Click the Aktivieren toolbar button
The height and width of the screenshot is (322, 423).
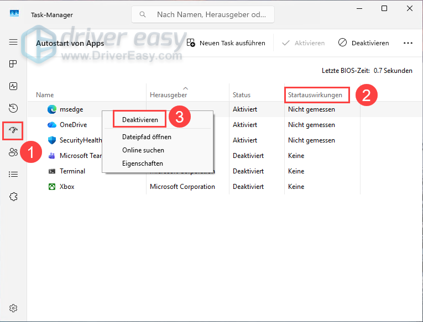[303, 43]
